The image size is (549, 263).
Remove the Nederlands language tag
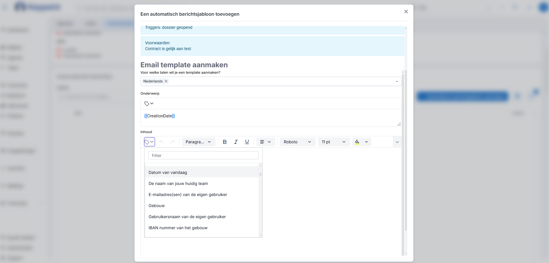point(166,81)
